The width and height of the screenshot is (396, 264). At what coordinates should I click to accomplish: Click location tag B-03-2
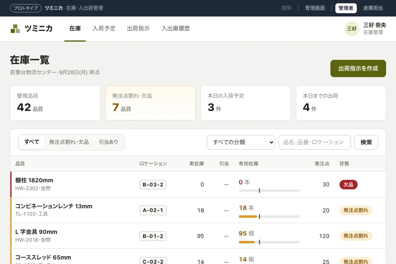153,185
